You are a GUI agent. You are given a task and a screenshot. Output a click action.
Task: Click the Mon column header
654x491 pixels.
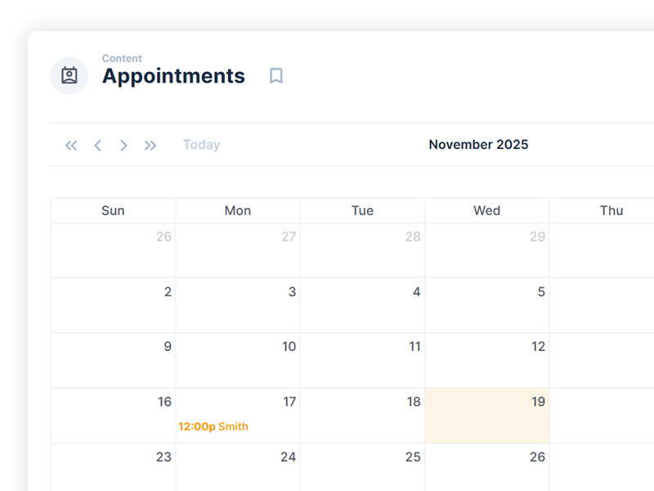(238, 210)
